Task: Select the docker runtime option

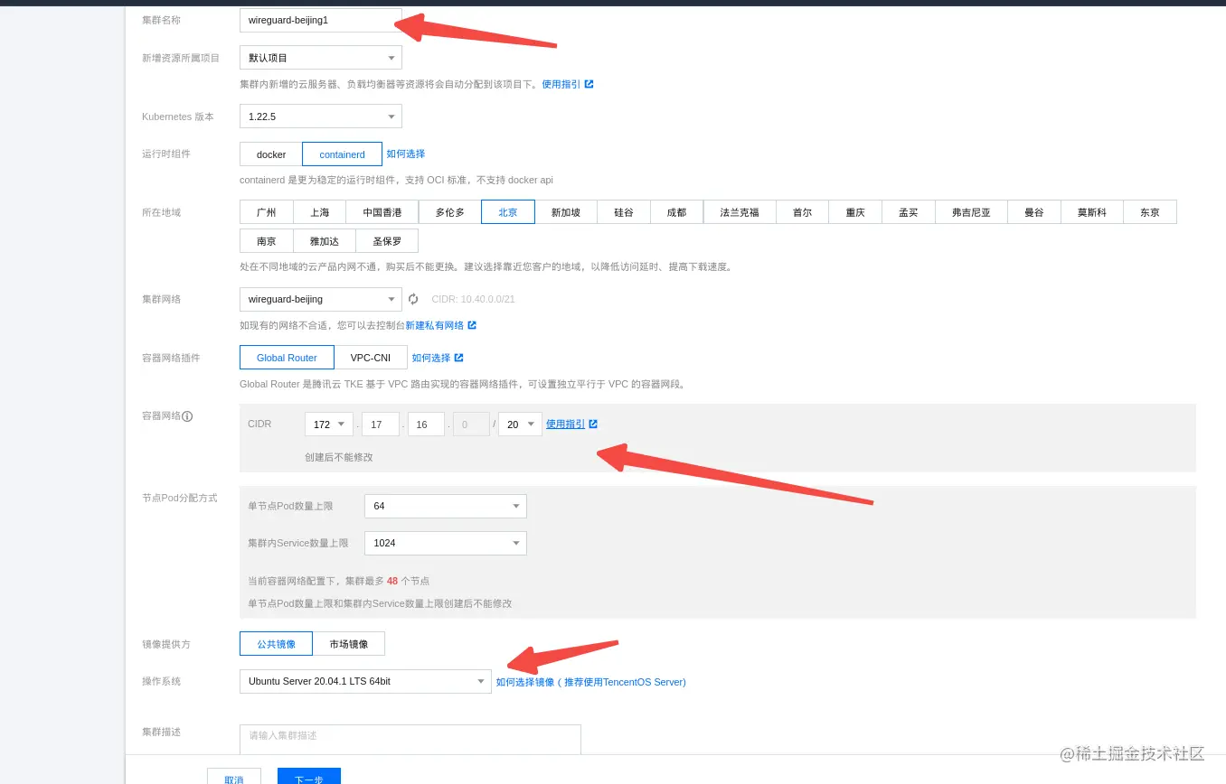Action: pyautogui.click(x=271, y=154)
